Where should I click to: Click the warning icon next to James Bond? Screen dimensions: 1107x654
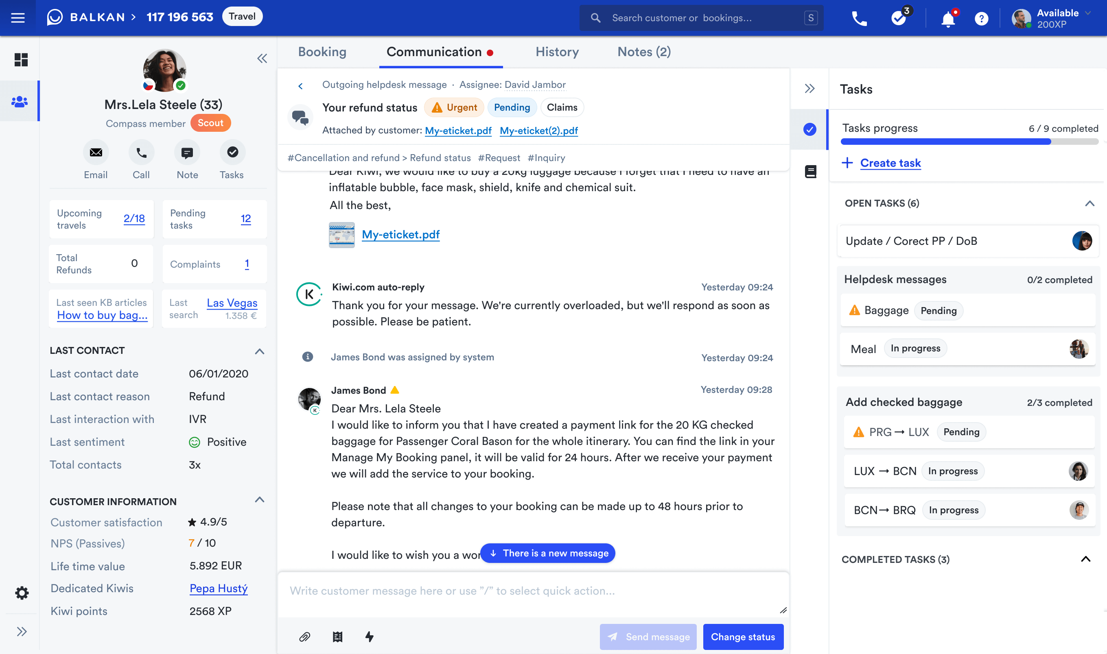[394, 390]
